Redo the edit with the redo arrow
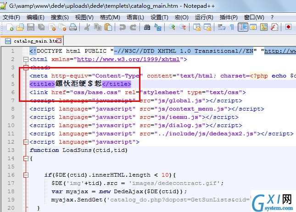296x212 pixels. pyautogui.click(x=133, y=27)
